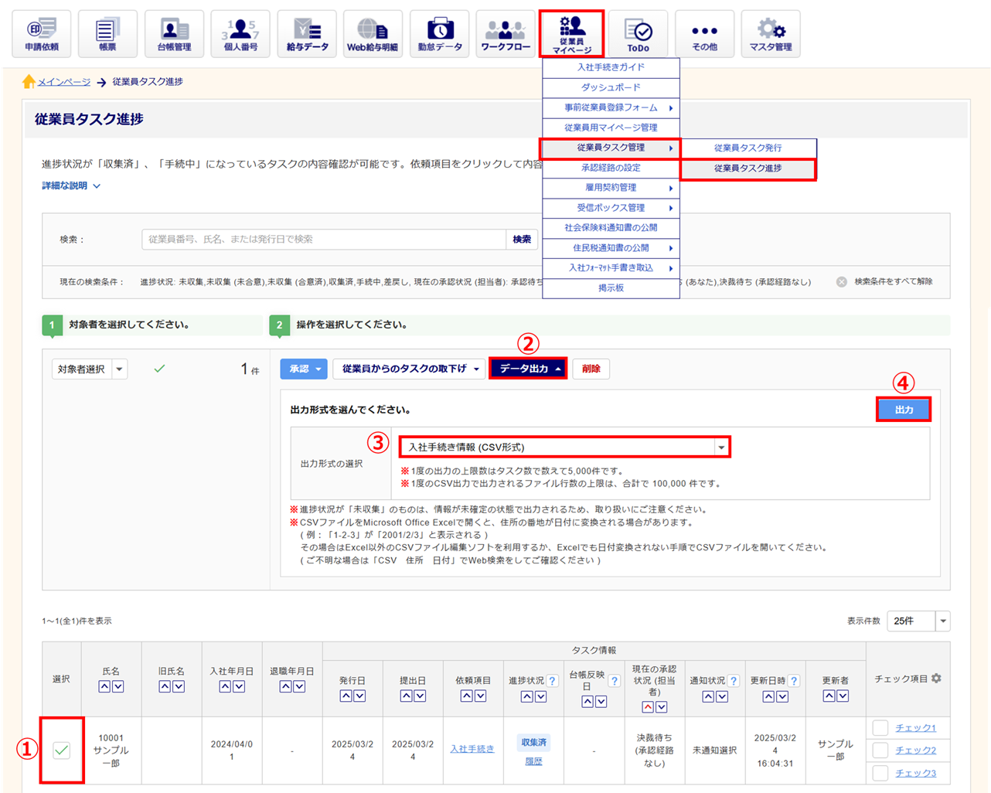Click the employee search input field

[x=323, y=240]
